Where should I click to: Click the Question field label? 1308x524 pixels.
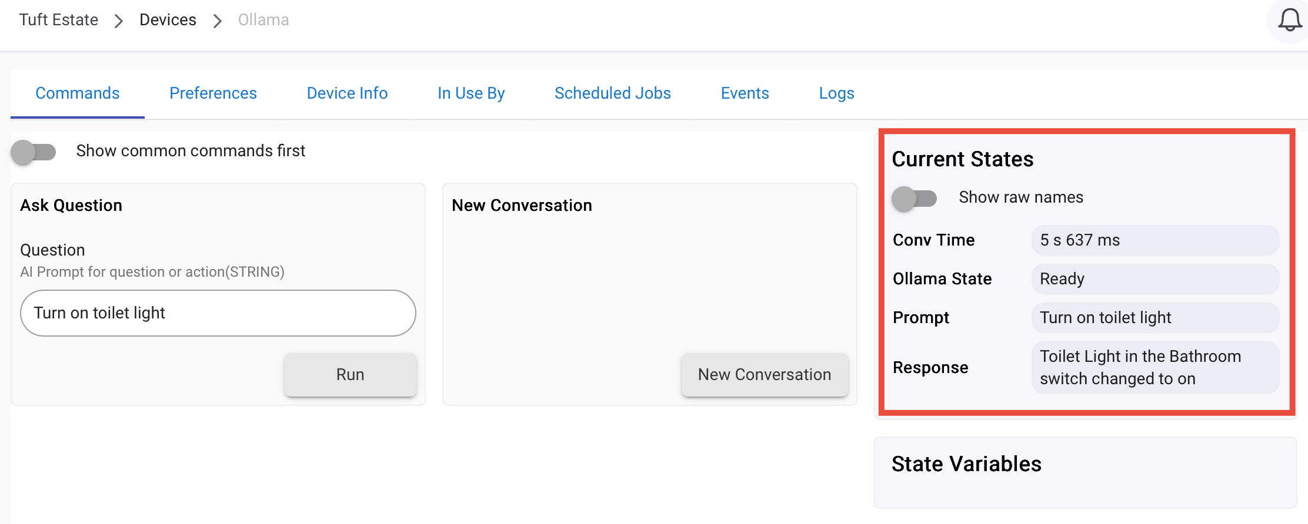point(52,250)
